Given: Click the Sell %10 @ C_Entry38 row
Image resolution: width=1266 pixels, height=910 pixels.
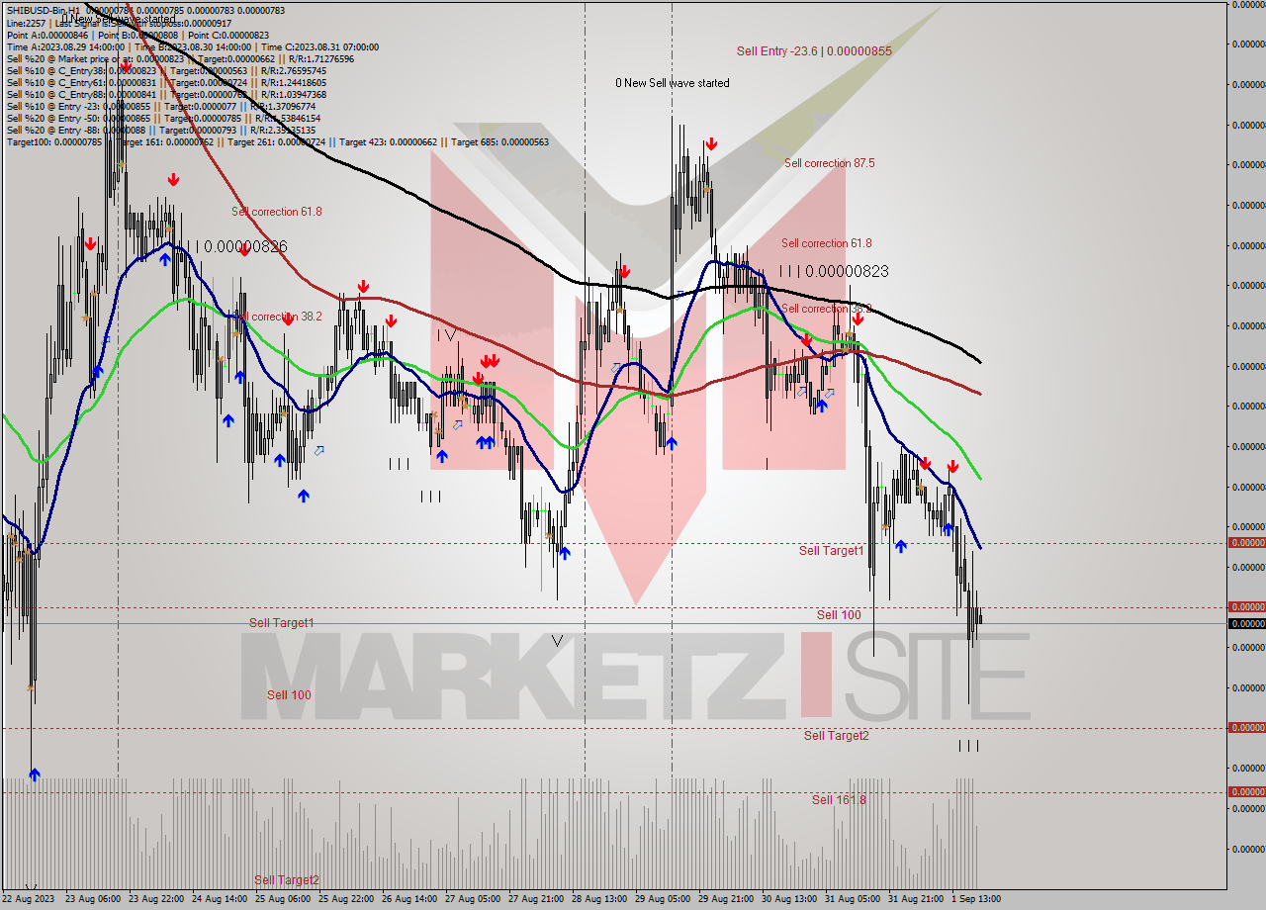Looking at the screenshot, I should click(166, 70).
